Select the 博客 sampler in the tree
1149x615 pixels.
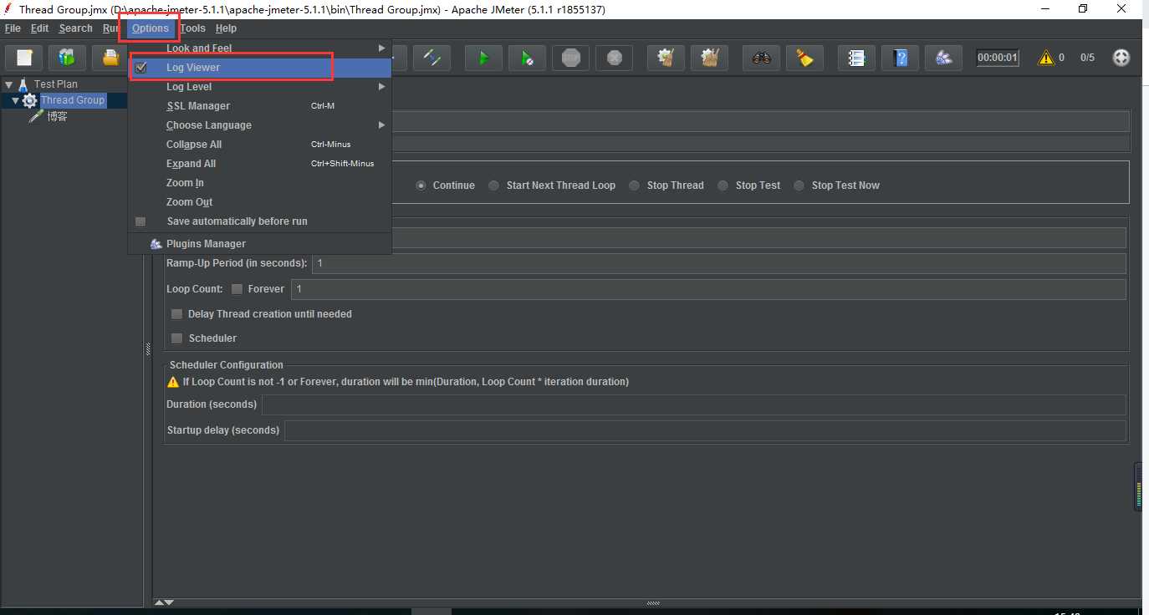[58, 117]
